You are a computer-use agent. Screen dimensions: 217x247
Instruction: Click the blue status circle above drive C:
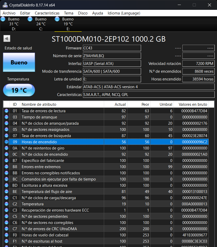(30, 19)
